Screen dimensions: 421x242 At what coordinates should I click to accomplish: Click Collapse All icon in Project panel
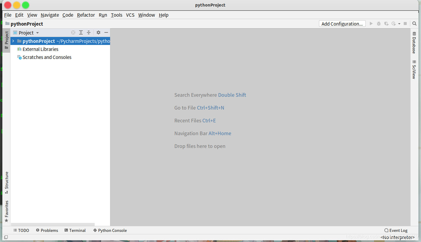[x=89, y=32]
